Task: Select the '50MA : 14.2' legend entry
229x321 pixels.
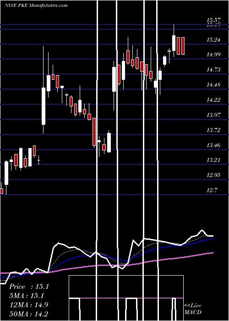Action: (28, 314)
